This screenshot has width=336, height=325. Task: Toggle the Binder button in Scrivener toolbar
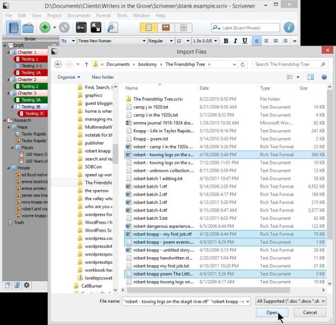tap(14, 28)
